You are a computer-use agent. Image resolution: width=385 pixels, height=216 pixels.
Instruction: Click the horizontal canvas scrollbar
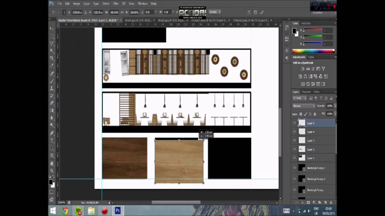coord(176,202)
